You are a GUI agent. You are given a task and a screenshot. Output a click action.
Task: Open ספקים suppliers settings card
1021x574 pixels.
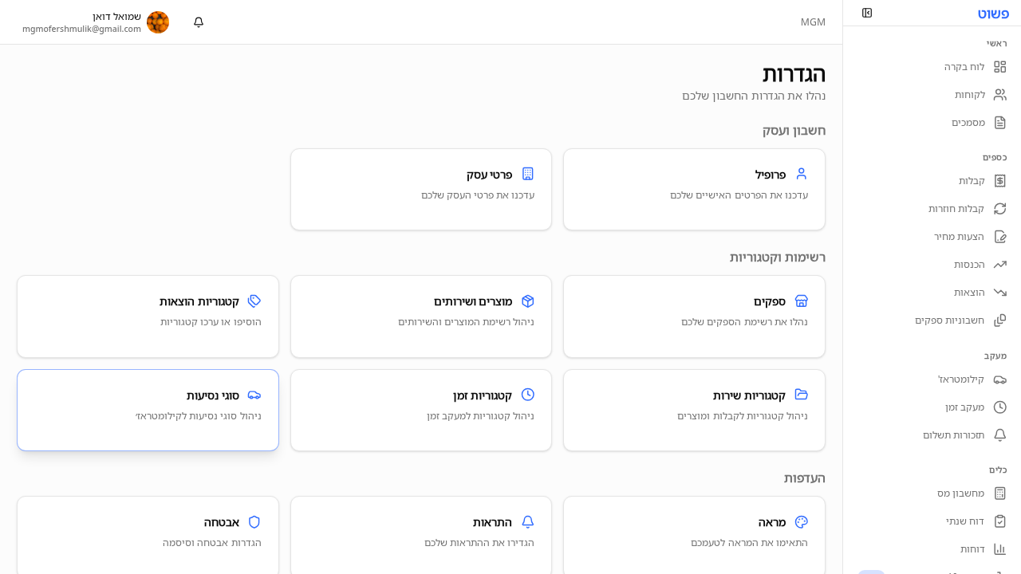(x=694, y=316)
